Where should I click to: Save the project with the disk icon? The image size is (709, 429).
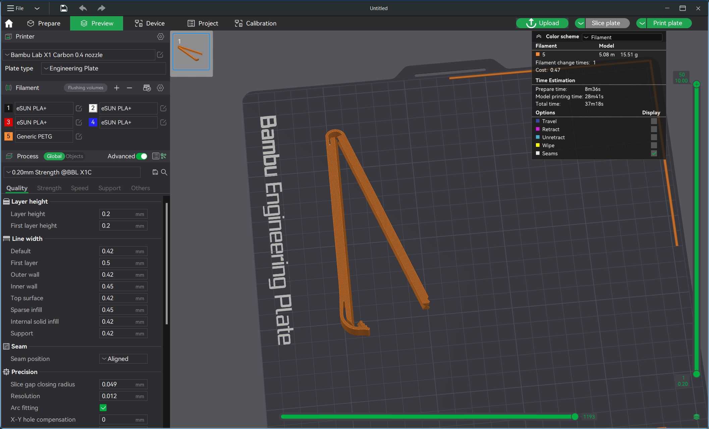[63, 8]
